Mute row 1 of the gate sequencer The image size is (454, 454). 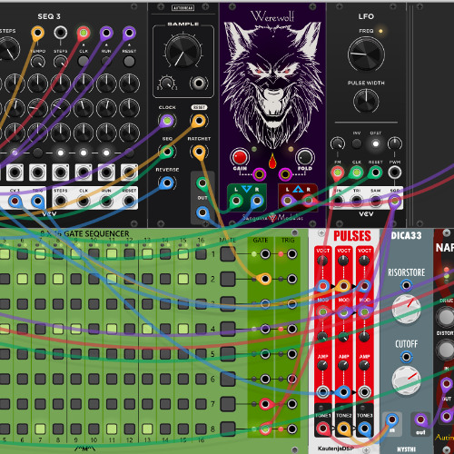point(228,254)
